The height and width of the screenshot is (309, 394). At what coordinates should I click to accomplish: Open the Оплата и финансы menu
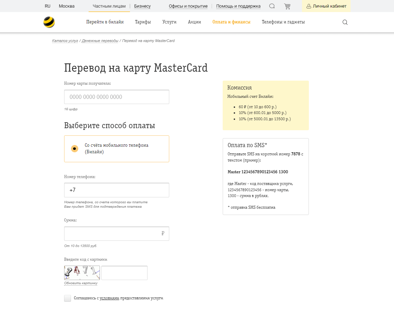point(231,22)
